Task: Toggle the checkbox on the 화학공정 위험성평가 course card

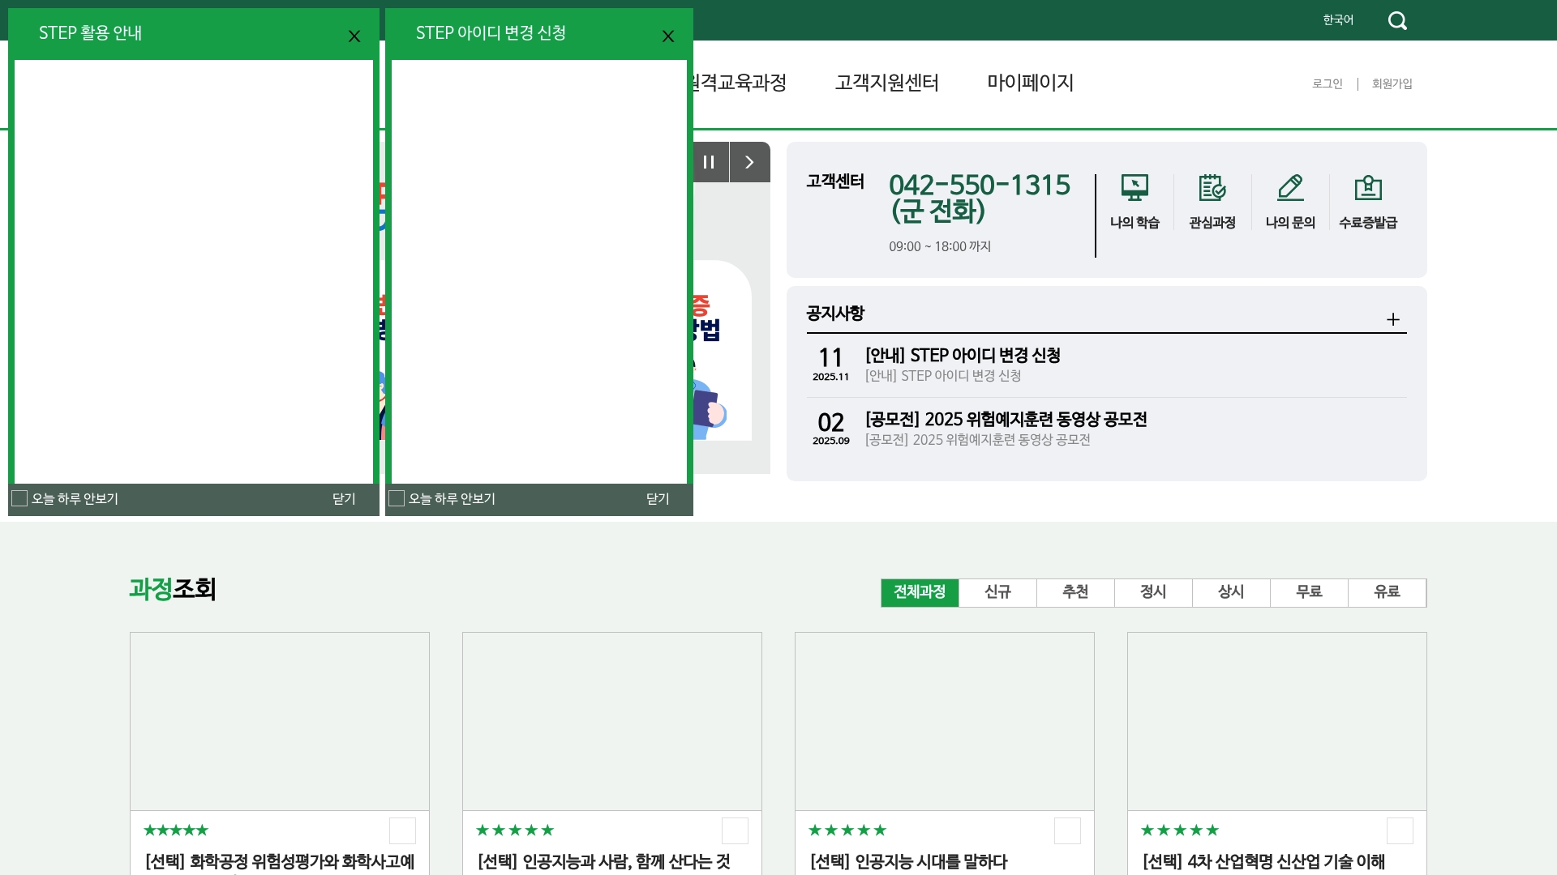Action: coord(402,830)
